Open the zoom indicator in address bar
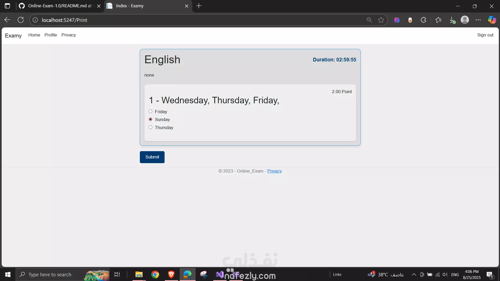 click(x=369, y=20)
